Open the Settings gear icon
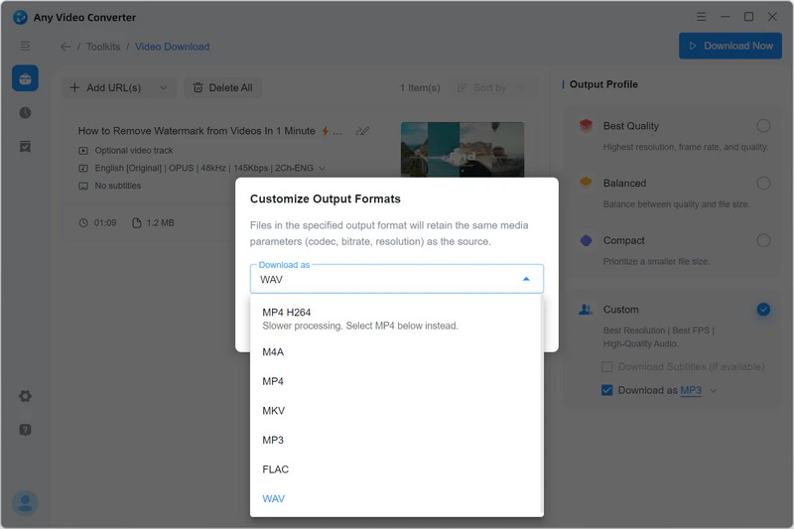The width and height of the screenshot is (794, 529). (25, 396)
